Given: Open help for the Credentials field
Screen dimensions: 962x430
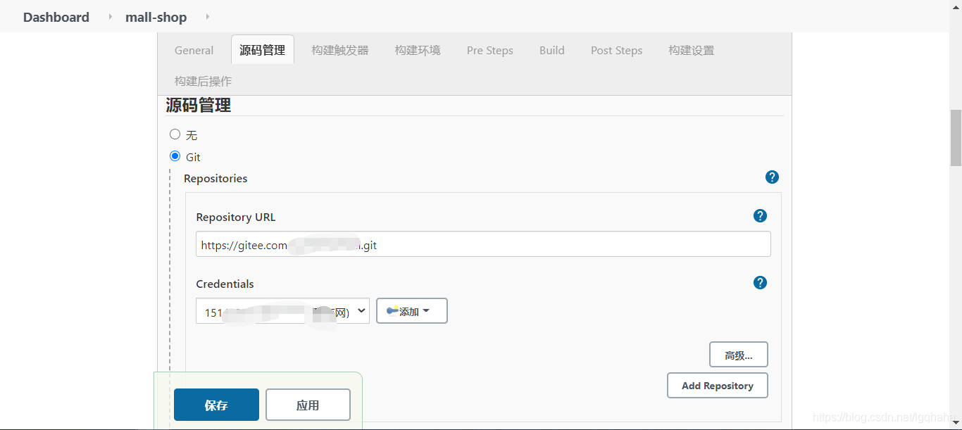Looking at the screenshot, I should pyautogui.click(x=760, y=283).
